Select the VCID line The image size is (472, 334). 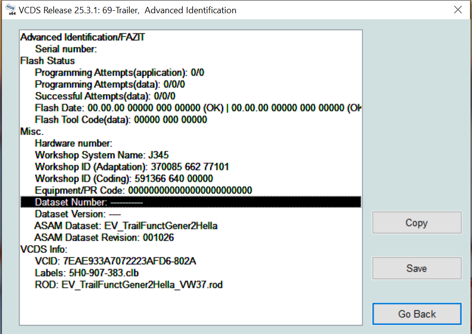[191, 261]
